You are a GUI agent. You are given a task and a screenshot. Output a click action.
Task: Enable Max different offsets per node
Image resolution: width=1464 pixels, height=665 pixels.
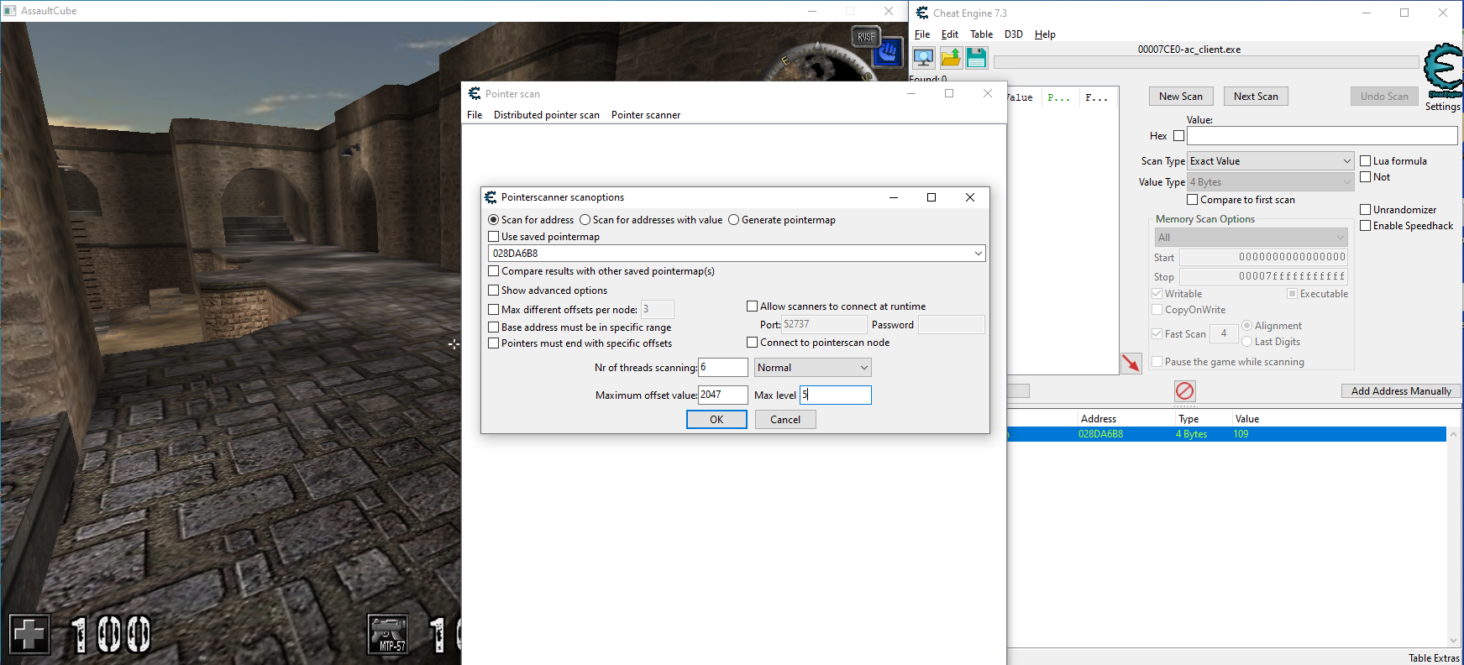(494, 310)
